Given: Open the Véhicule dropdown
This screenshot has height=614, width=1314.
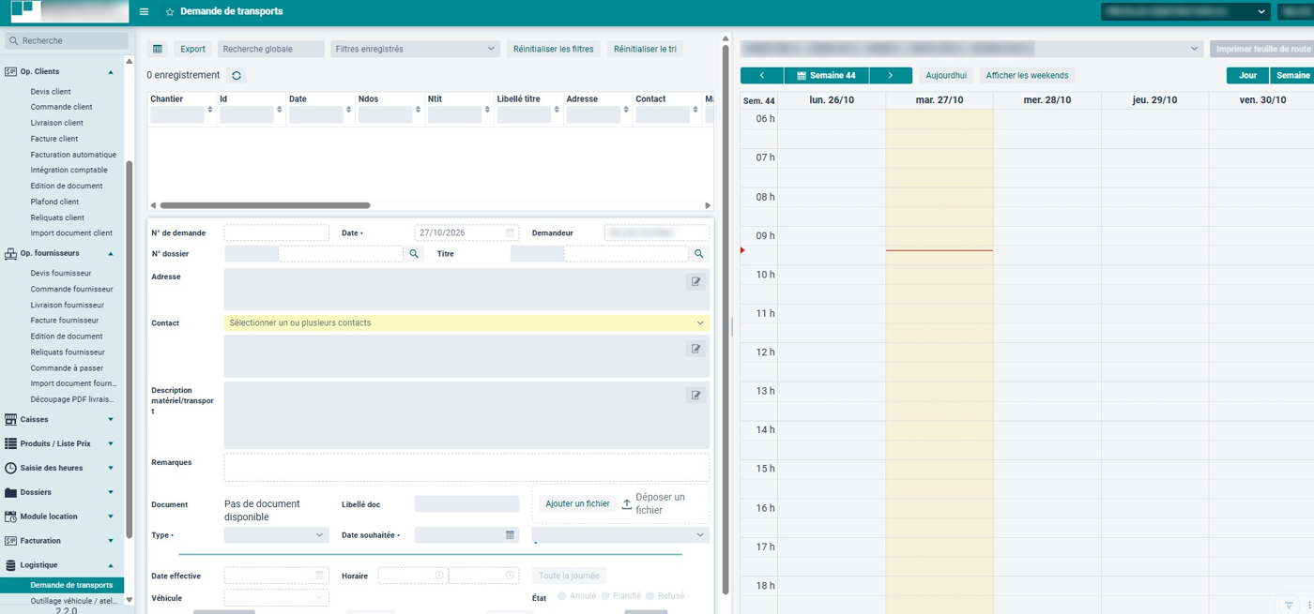Looking at the screenshot, I should click(x=276, y=597).
